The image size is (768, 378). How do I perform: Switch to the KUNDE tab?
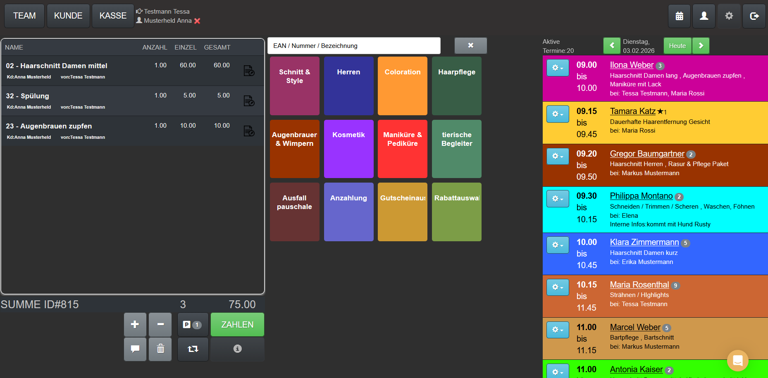pyautogui.click(x=68, y=16)
